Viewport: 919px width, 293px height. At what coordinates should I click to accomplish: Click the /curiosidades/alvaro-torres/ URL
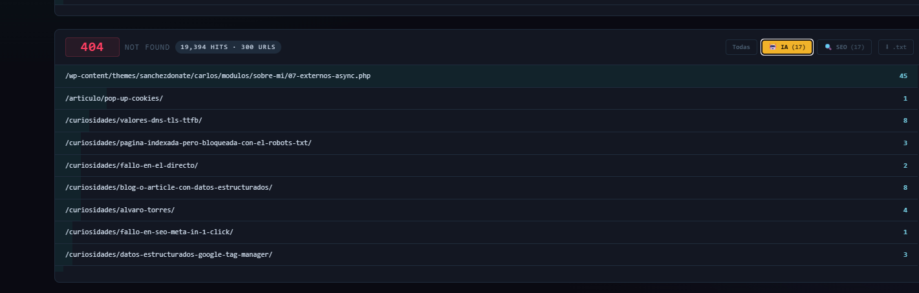pyautogui.click(x=120, y=210)
